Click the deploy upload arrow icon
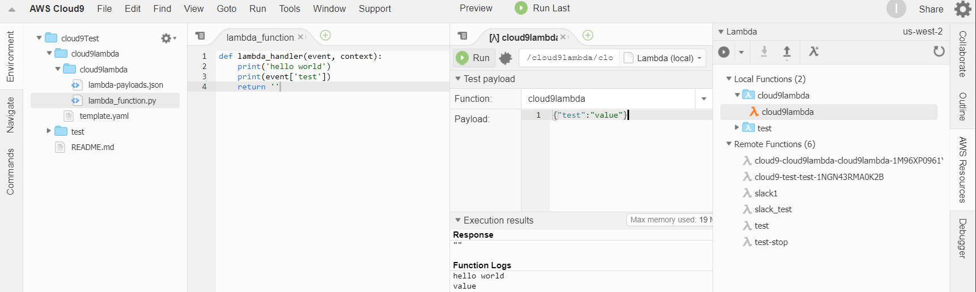Image resolution: width=976 pixels, height=292 pixels. (787, 52)
